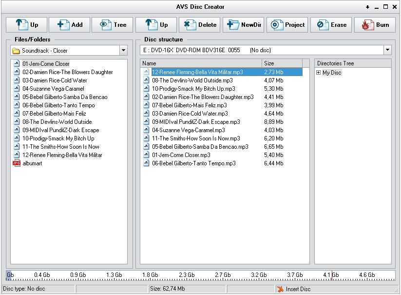Screen dimensions: 401x295
Task: Open the DVD-ROM drive selection dropdown
Action: click(x=387, y=50)
